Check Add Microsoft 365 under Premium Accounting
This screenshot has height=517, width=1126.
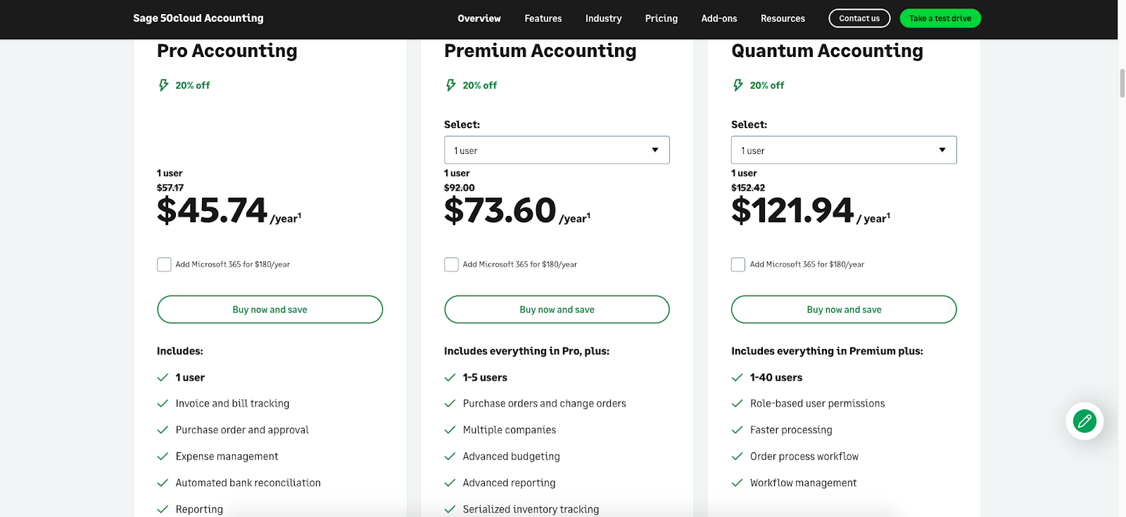451,264
